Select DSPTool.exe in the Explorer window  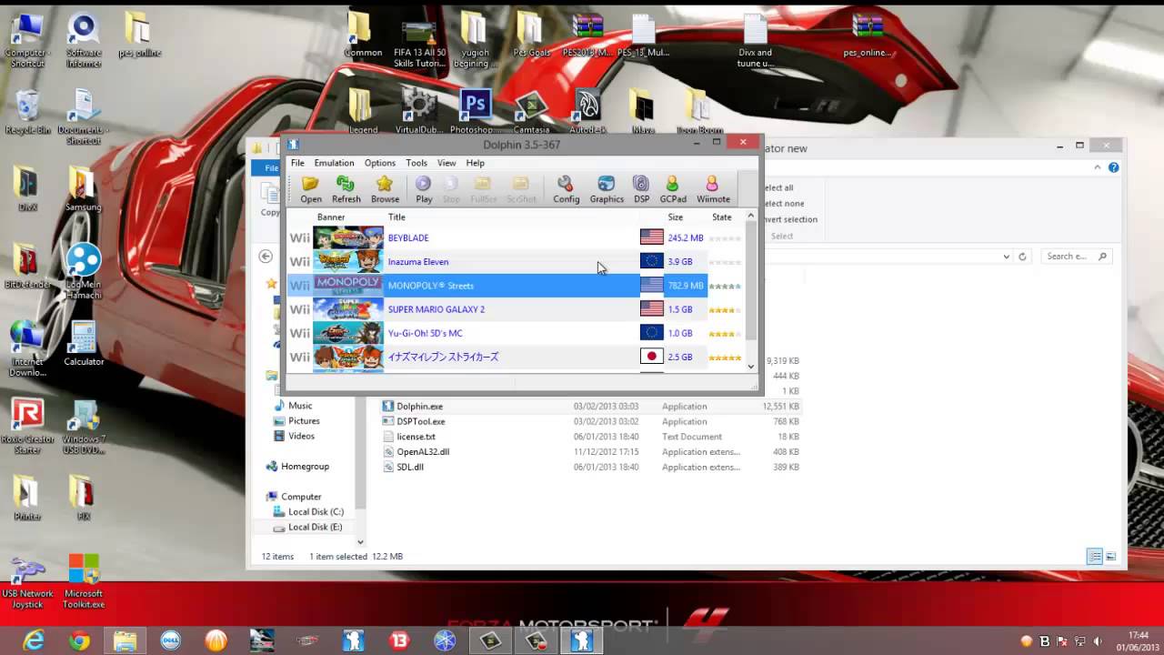(x=421, y=421)
